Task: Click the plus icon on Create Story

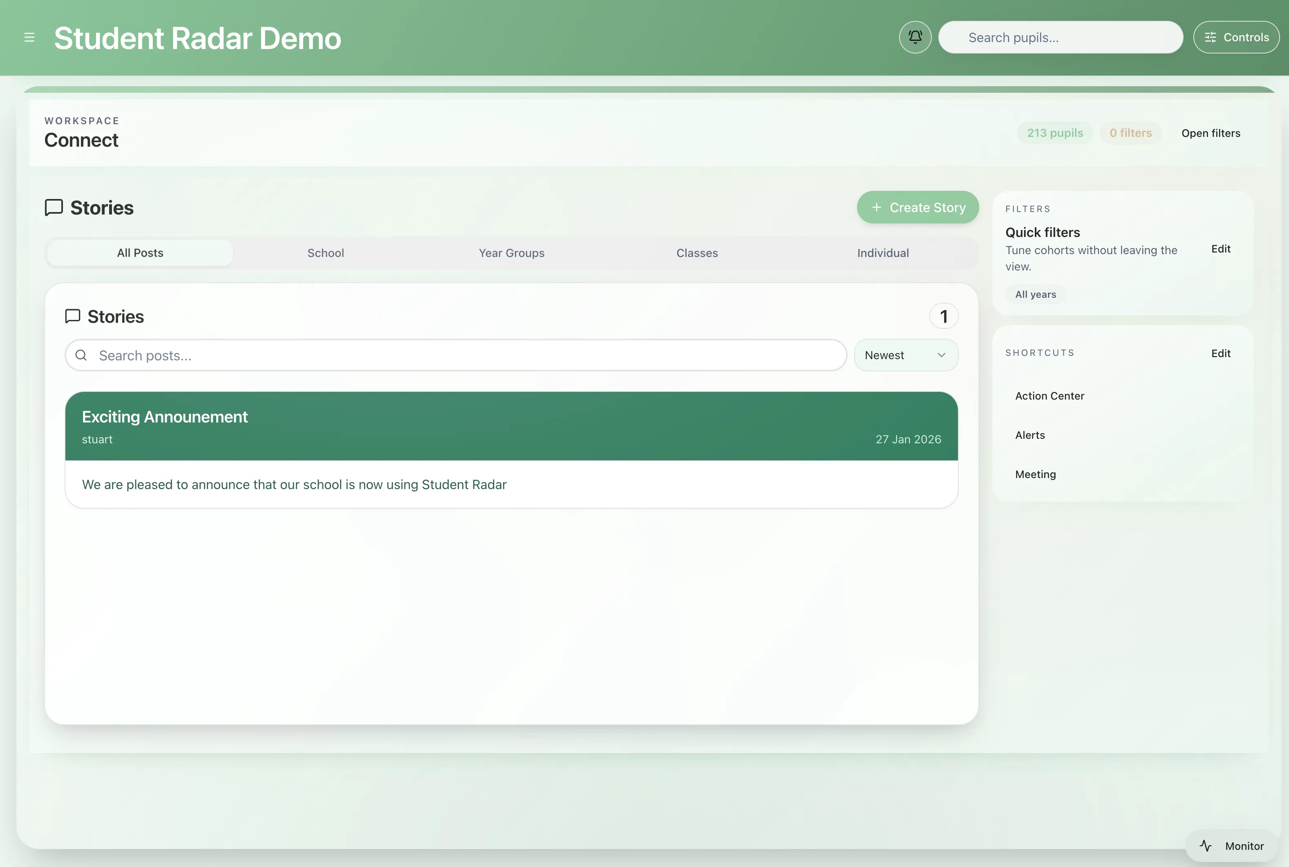Action: [877, 207]
